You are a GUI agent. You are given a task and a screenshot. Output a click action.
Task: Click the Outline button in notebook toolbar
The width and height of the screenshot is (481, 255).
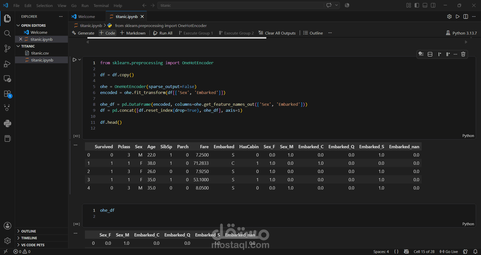click(313, 33)
